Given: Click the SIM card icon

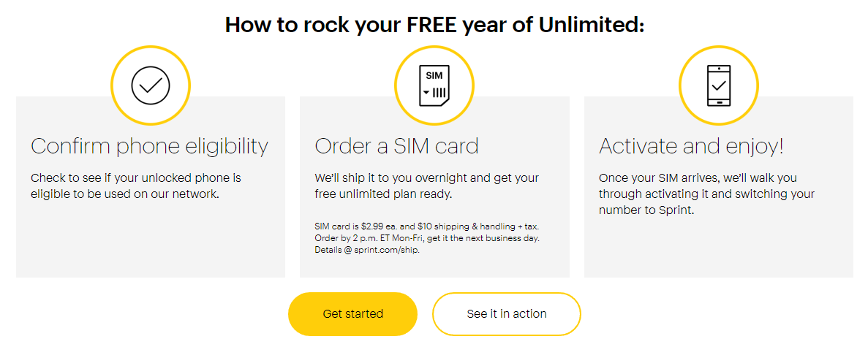Looking at the screenshot, I should pos(434,85).
